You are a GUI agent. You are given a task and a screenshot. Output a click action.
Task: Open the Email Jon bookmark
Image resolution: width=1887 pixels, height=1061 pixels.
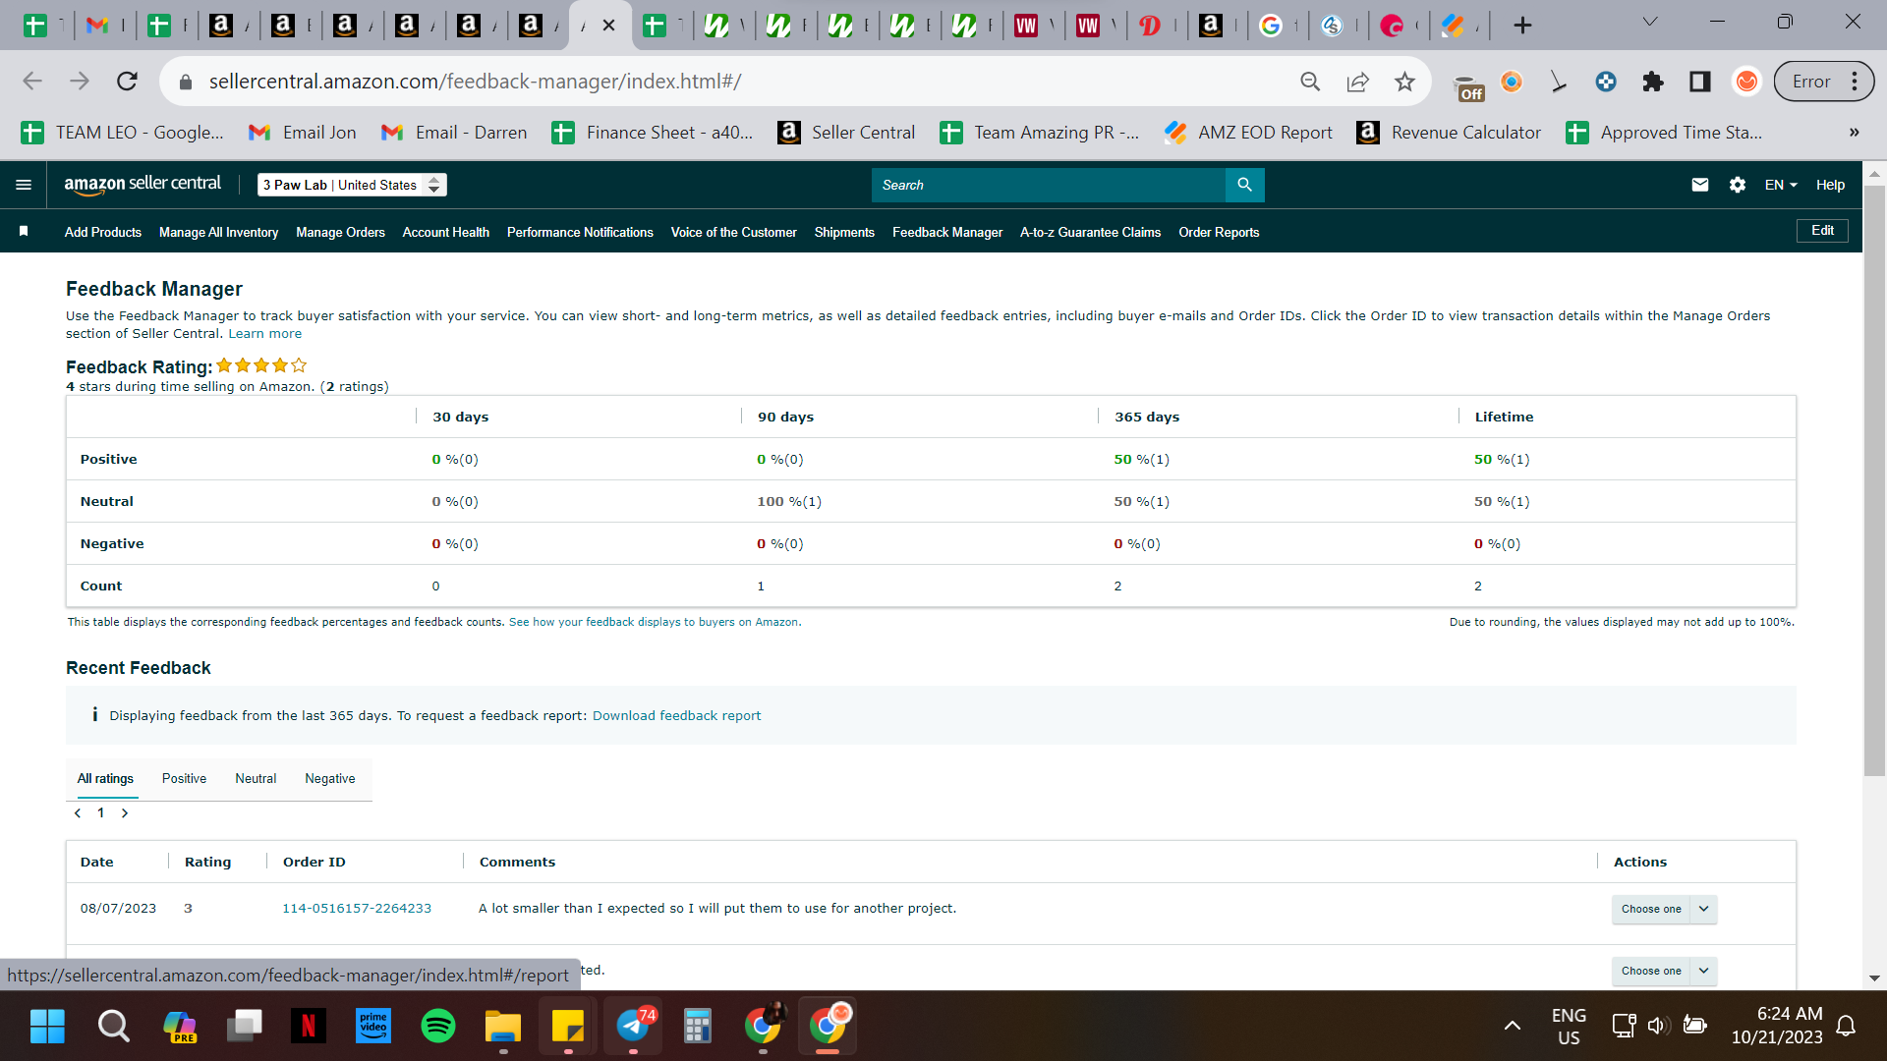pos(303,133)
